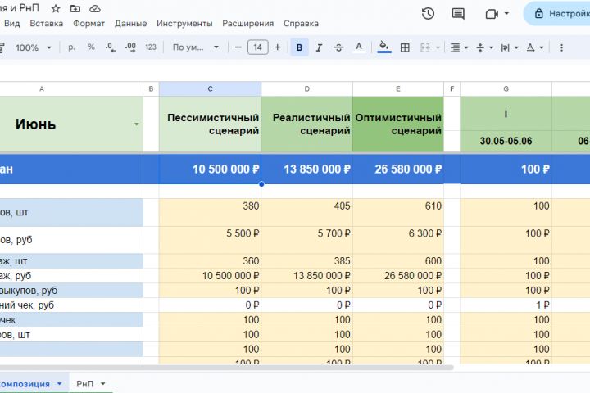Select Реалистичный сценарий header cell

[x=307, y=124]
